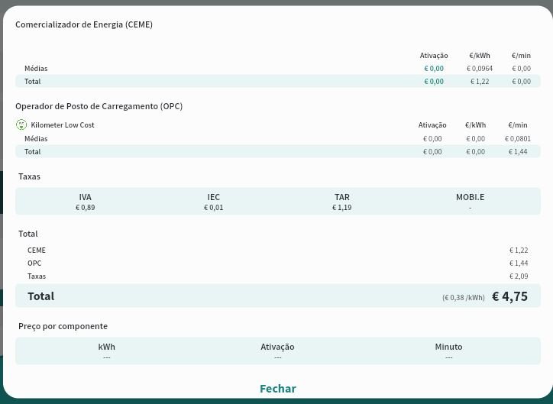Select the OPC €/min column header
Screen dimensions: 553x404
tap(517, 125)
